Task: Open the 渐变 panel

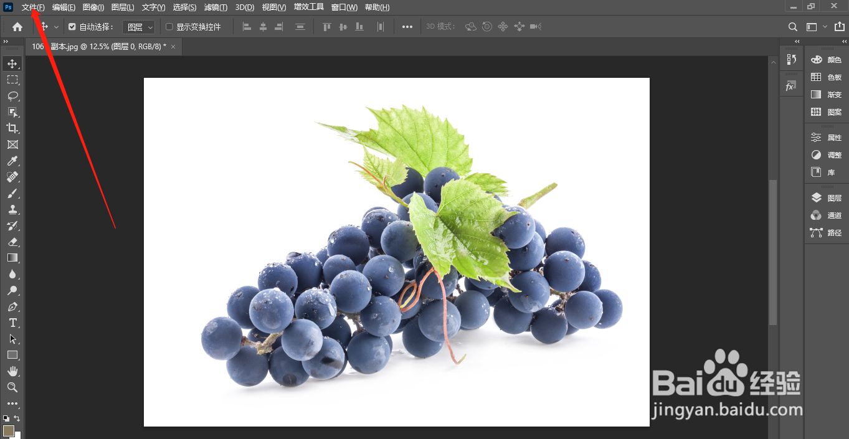Action: click(x=826, y=95)
